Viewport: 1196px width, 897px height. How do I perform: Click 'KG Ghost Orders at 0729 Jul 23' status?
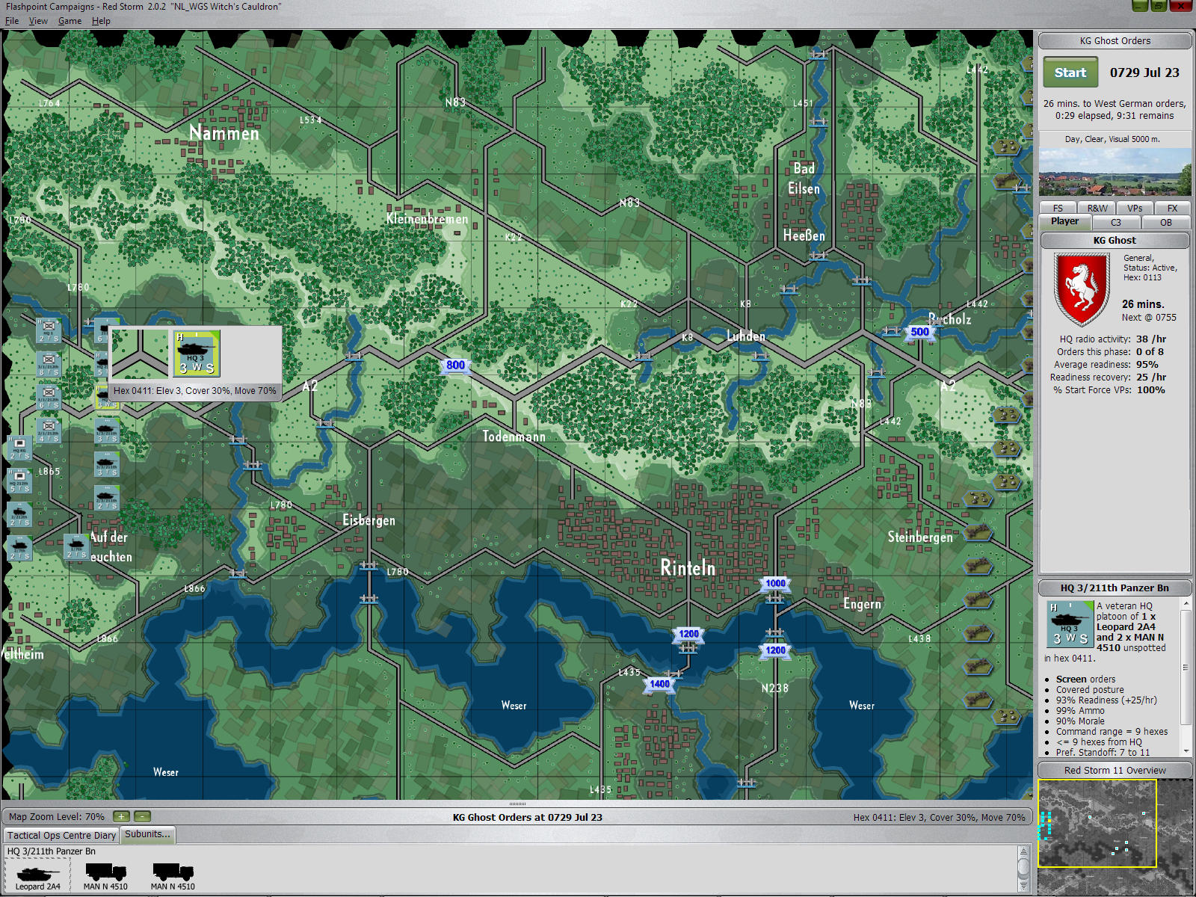(527, 817)
